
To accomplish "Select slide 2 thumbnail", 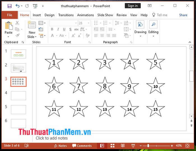I will tap(18, 68).
